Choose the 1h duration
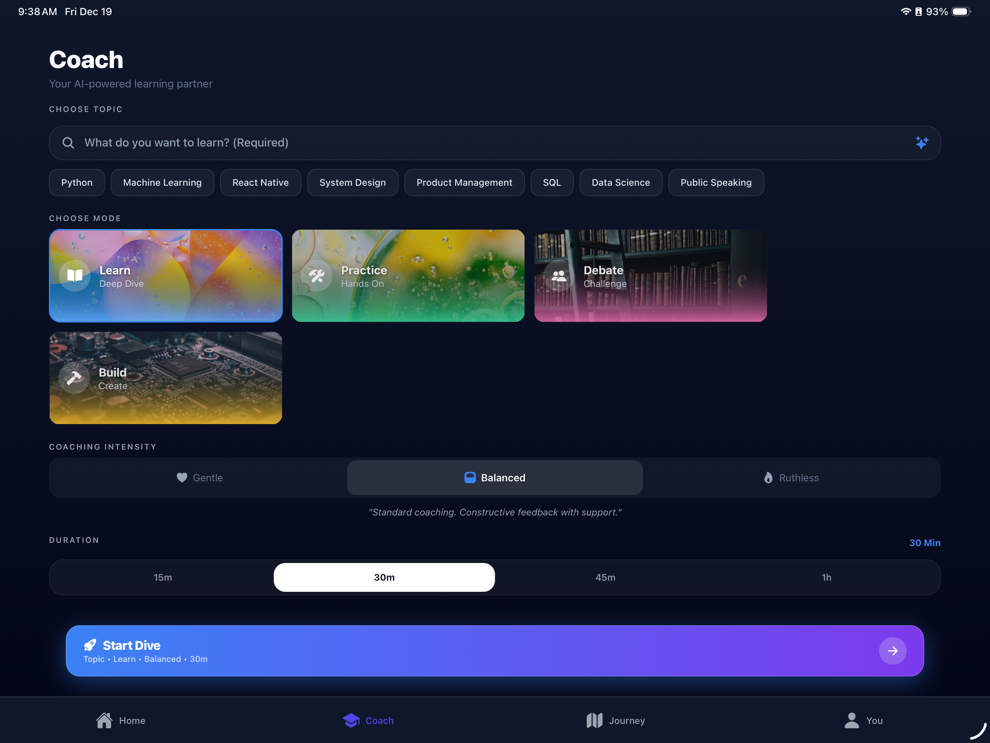 point(826,577)
